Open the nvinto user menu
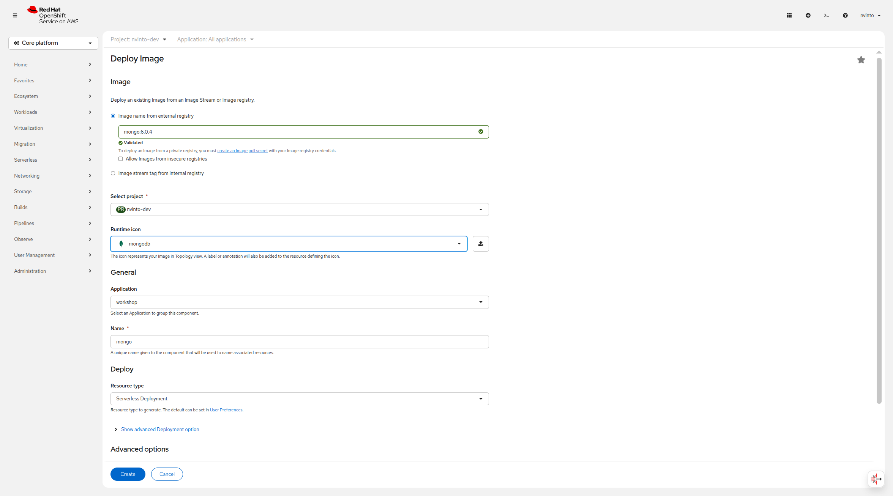Viewport: 893px width, 496px height. click(870, 16)
